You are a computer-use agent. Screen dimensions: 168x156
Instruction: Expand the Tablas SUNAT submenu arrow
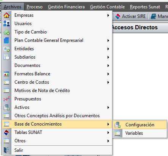point(108,132)
